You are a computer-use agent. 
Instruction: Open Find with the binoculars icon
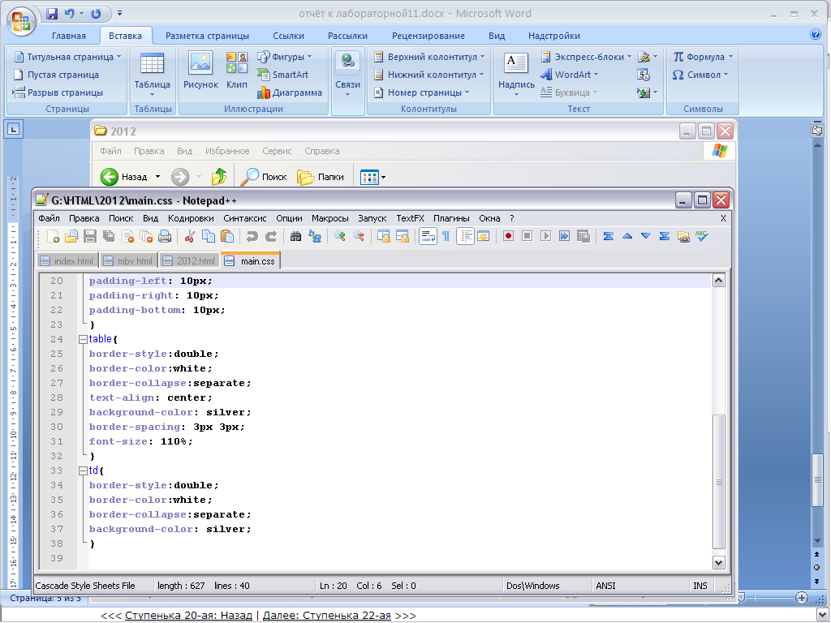pyautogui.click(x=295, y=236)
